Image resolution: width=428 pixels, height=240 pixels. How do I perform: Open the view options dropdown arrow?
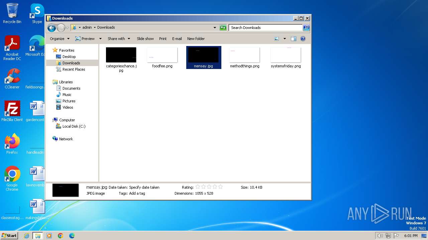[285, 39]
